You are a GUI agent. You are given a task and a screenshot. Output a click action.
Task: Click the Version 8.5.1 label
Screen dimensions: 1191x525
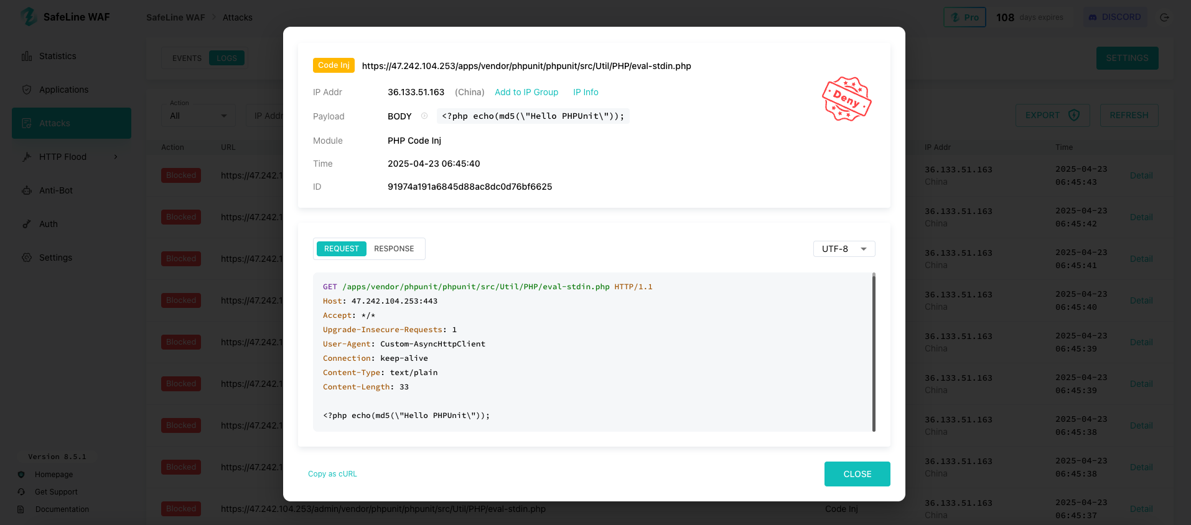click(x=57, y=457)
